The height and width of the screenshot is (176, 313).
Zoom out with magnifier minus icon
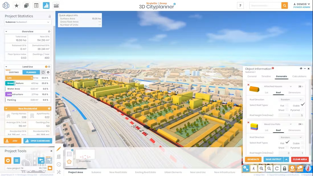pos(269,168)
